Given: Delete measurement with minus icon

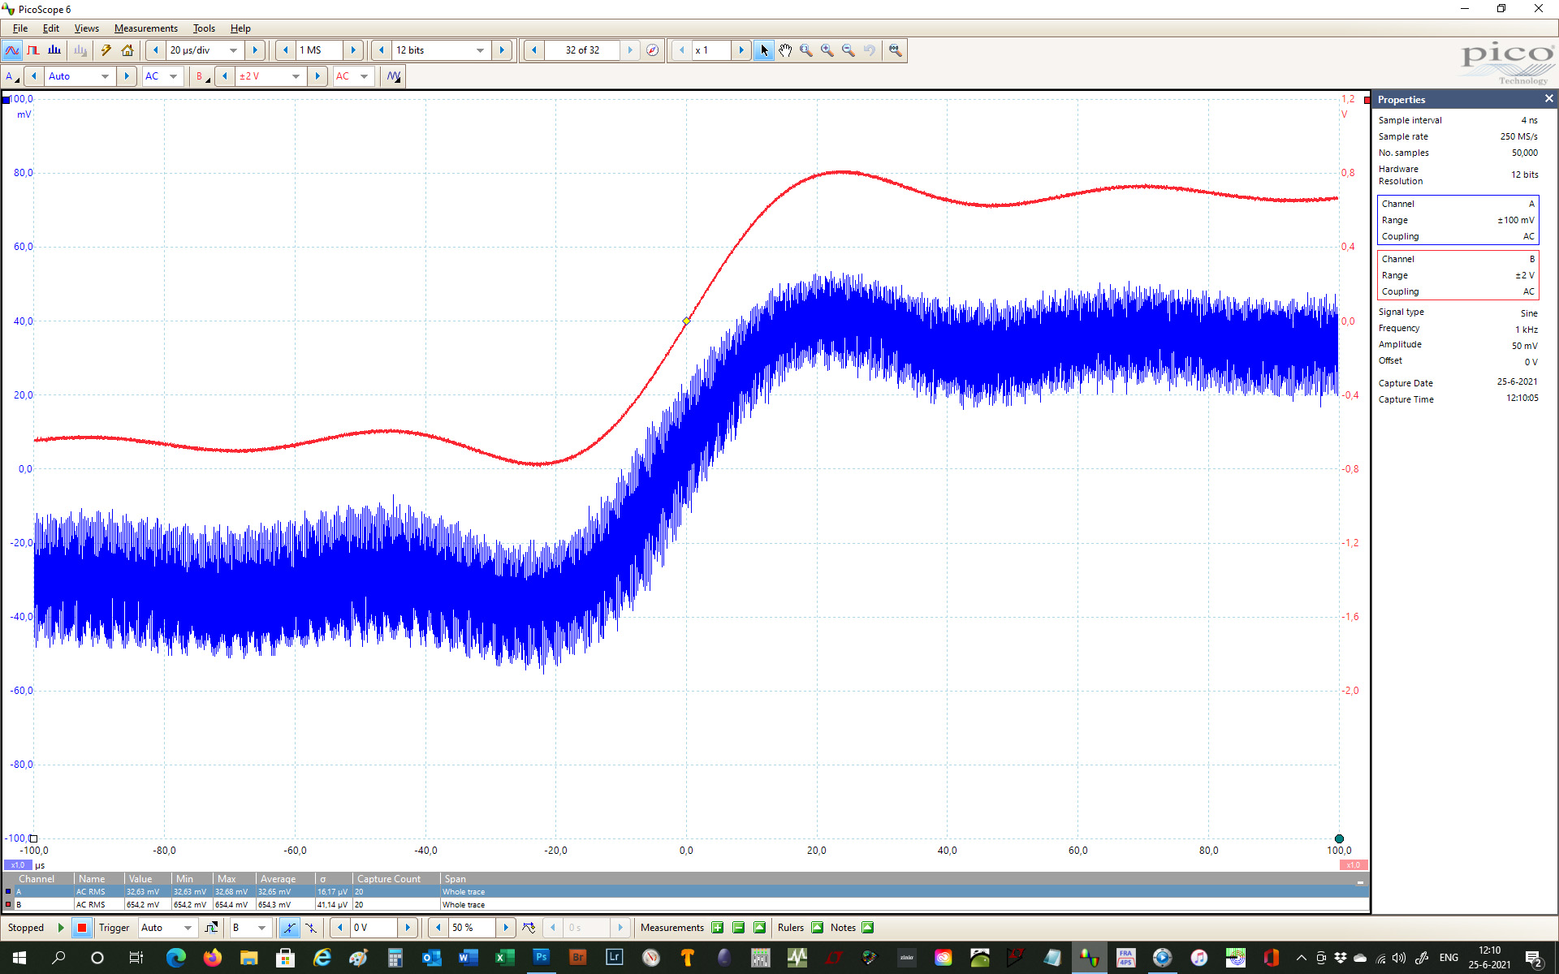Looking at the screenshot, I should click(738, 928).
